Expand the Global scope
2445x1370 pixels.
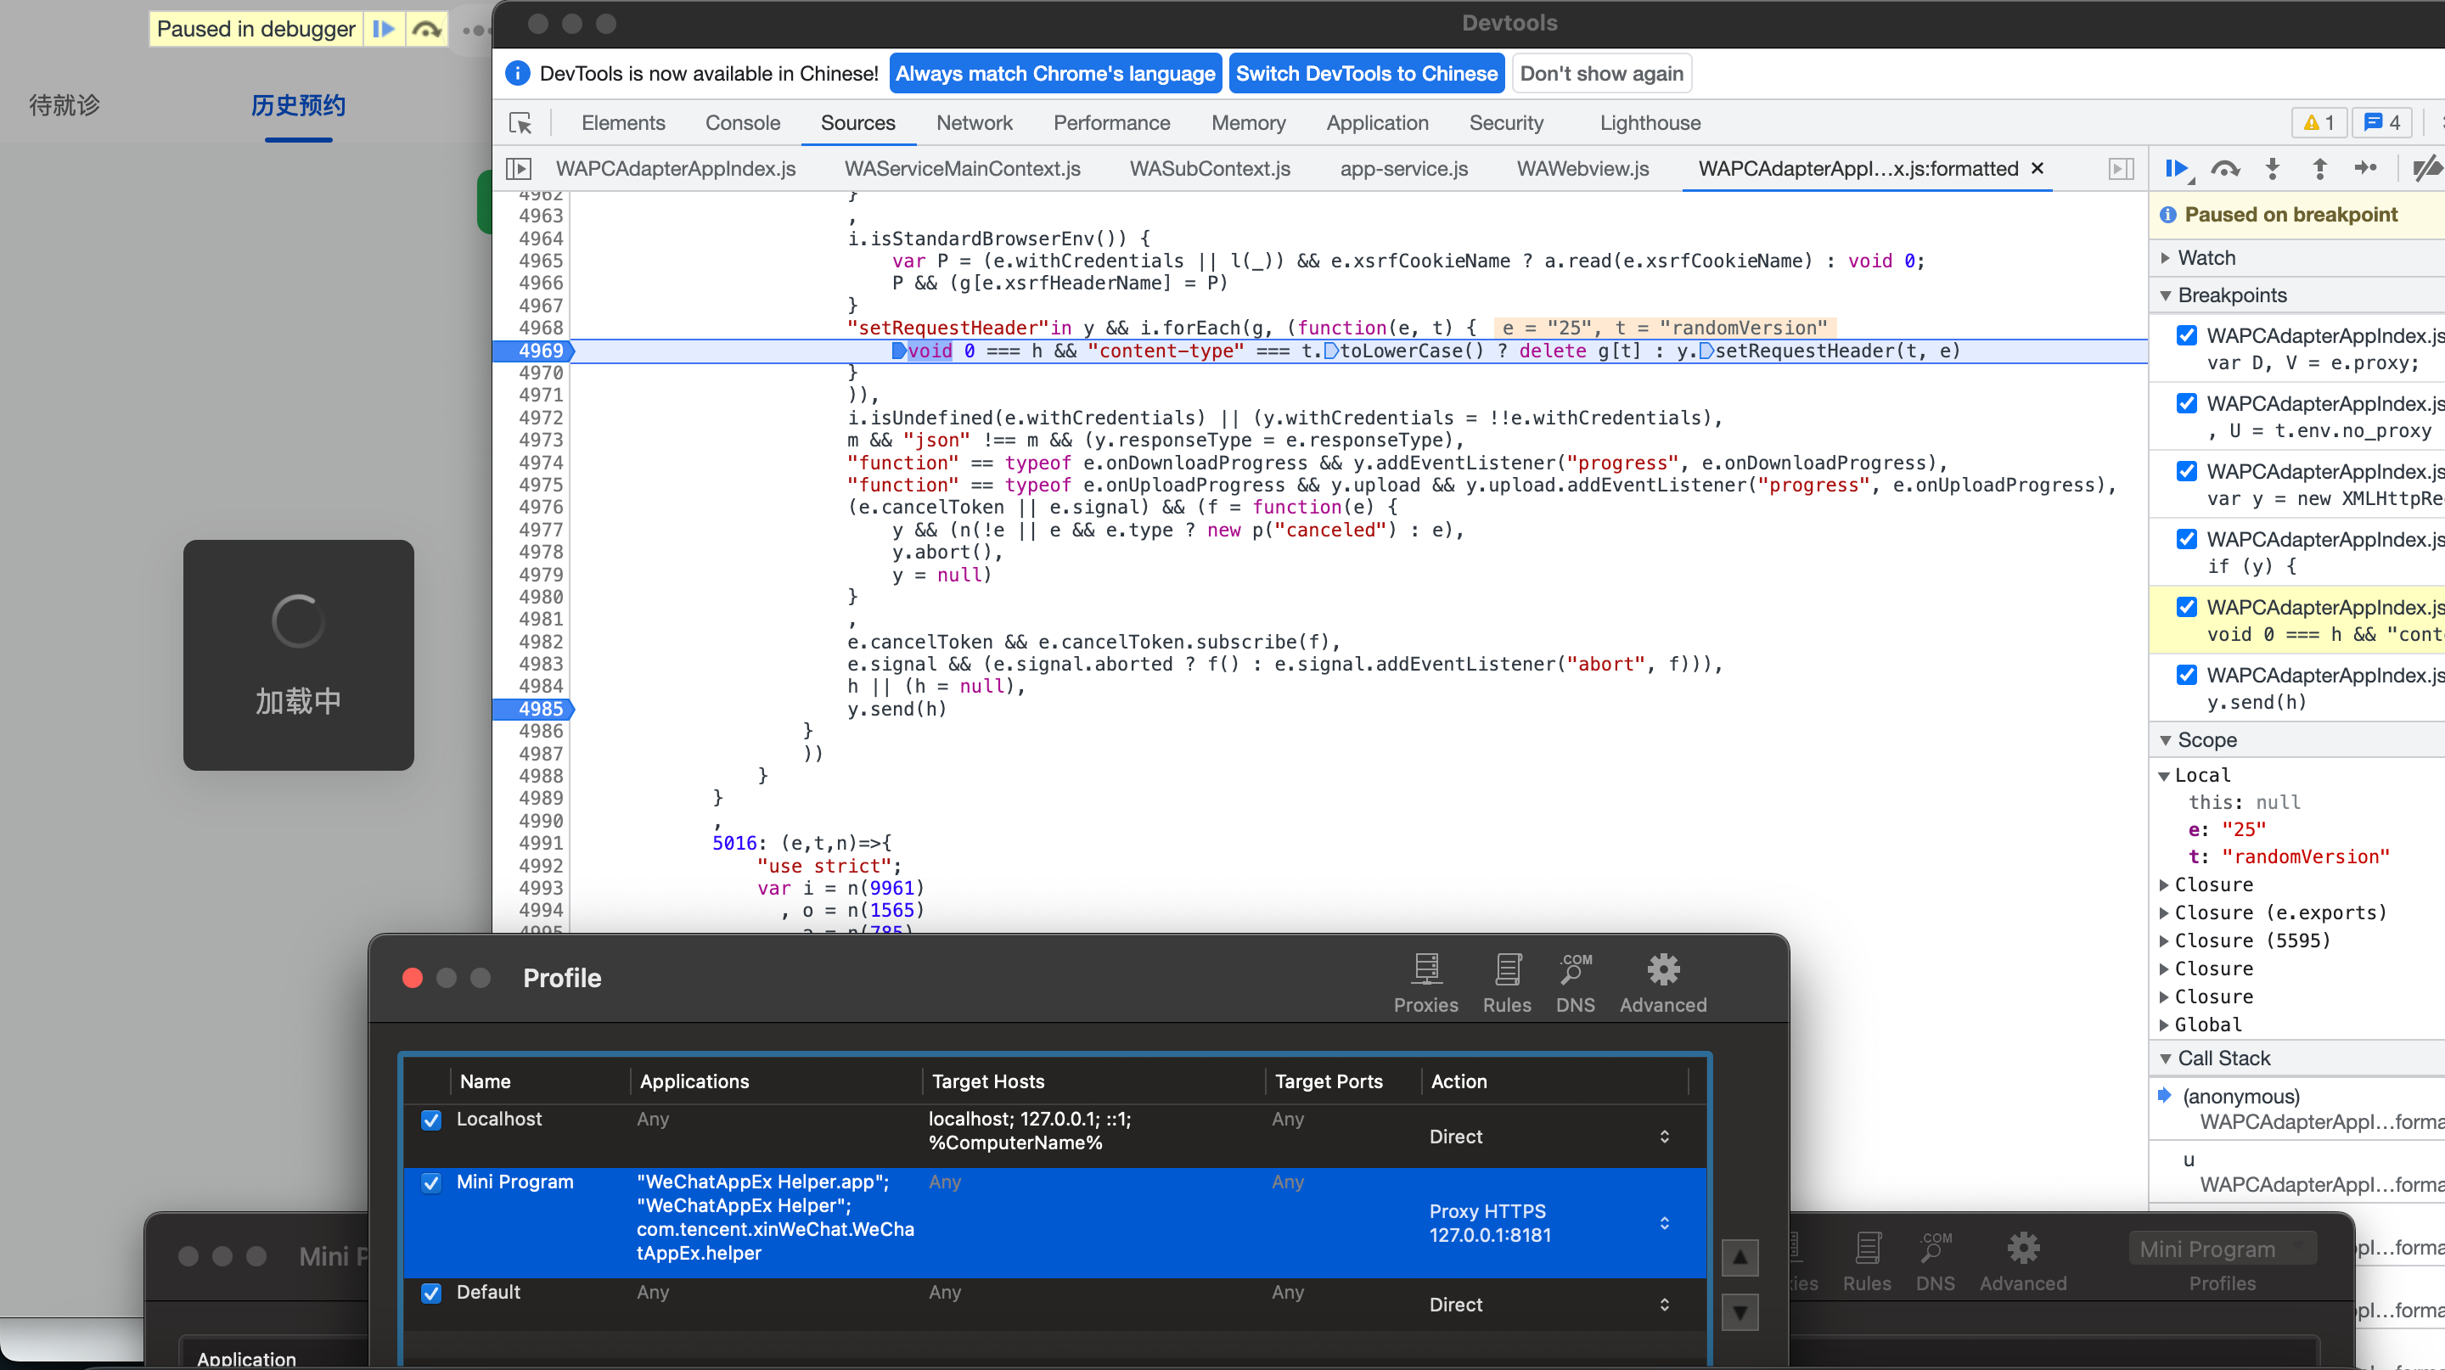click(x=2165, y=1025)
